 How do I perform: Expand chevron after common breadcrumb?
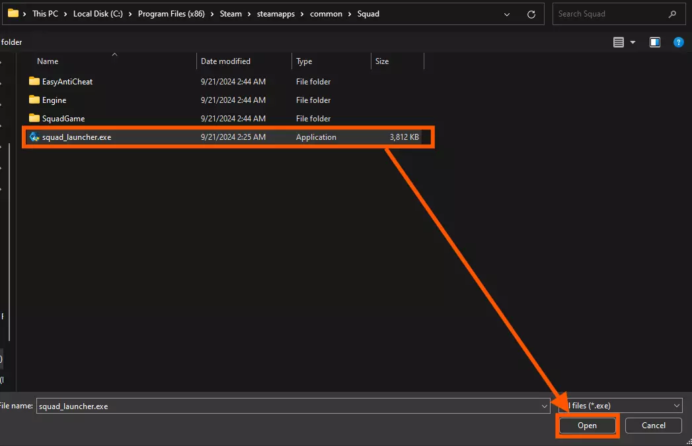[x=349, y=14]
